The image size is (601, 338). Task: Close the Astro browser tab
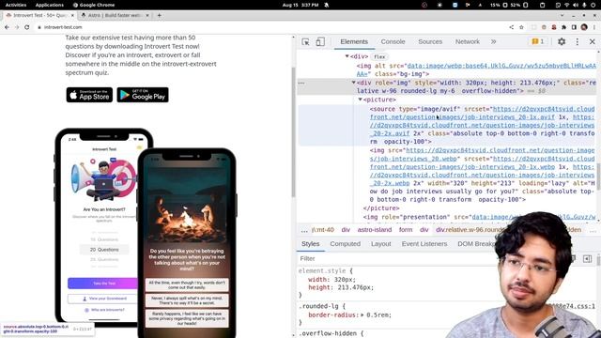click(x=147, y=15)
